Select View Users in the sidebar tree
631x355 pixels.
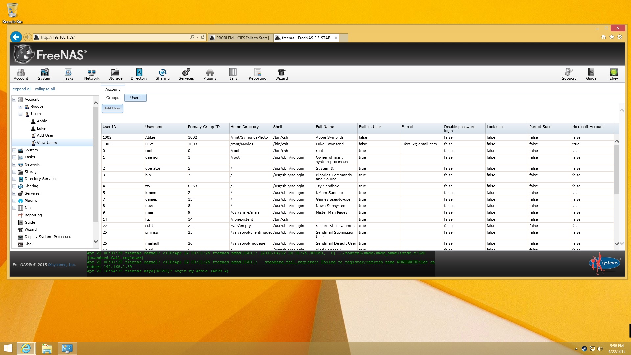[47, 143]
